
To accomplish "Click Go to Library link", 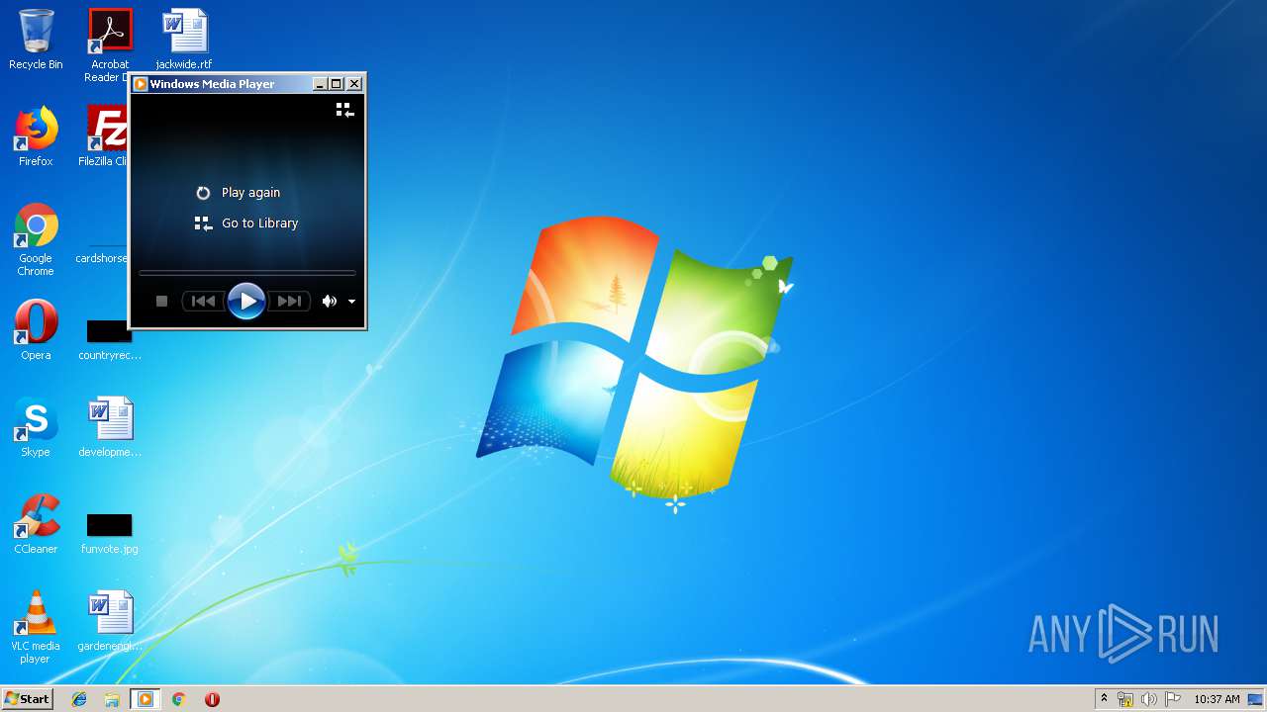I will [246, 223].
